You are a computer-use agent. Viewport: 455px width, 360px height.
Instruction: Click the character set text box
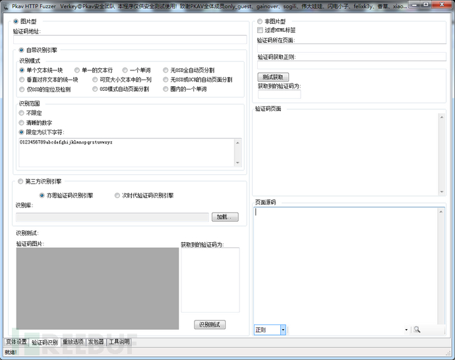coord(127,152)
